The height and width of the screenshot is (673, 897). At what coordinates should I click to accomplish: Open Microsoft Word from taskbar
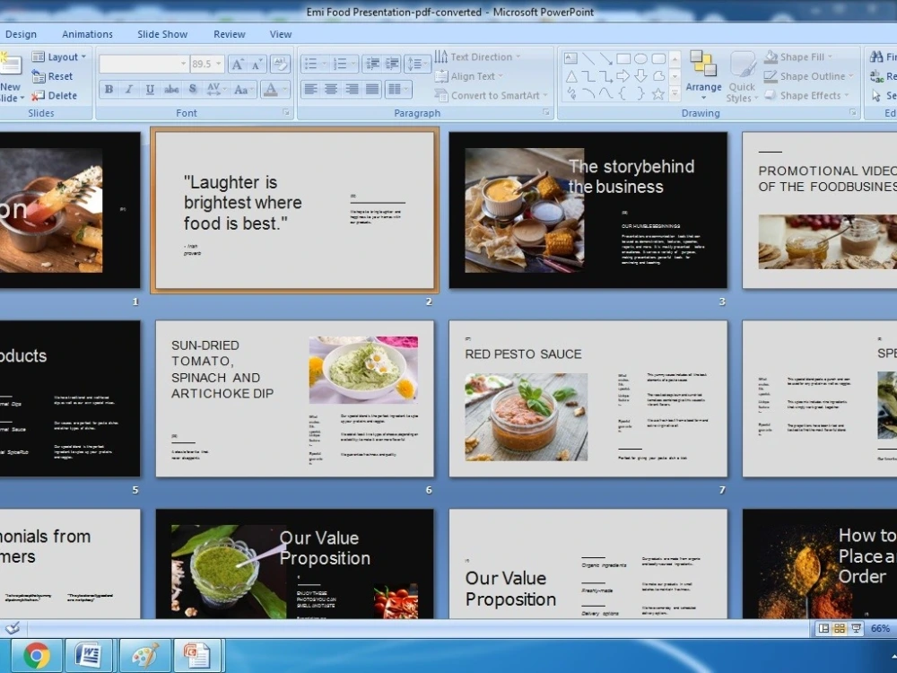click(x=89, y=656)
